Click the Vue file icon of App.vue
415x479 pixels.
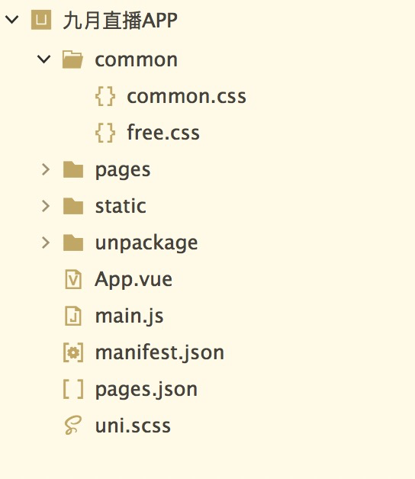click(x=73, y=279)
